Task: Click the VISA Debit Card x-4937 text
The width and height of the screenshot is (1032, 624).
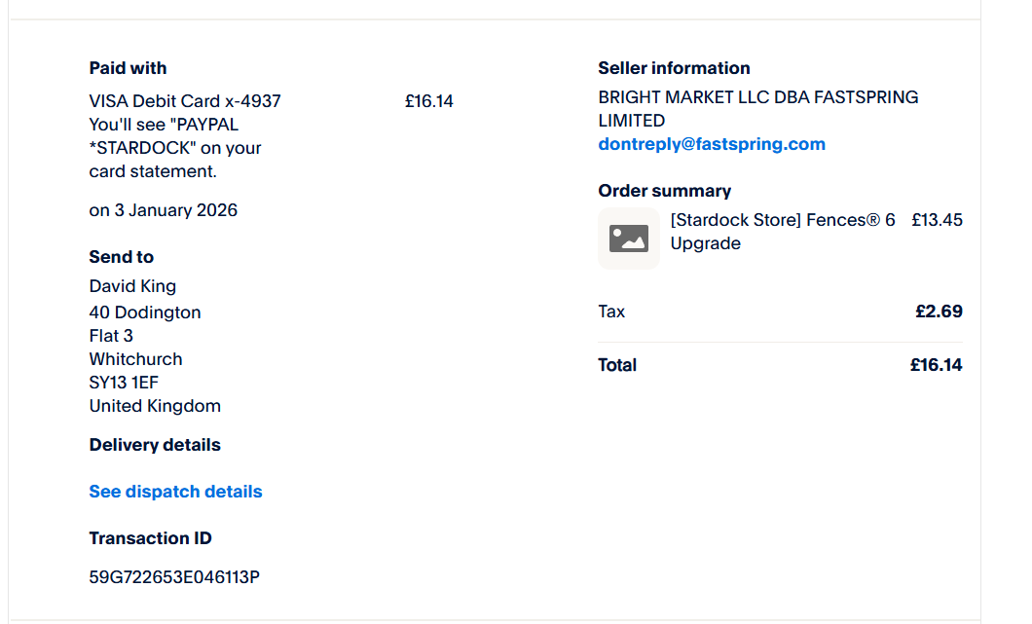Action: 185,101
